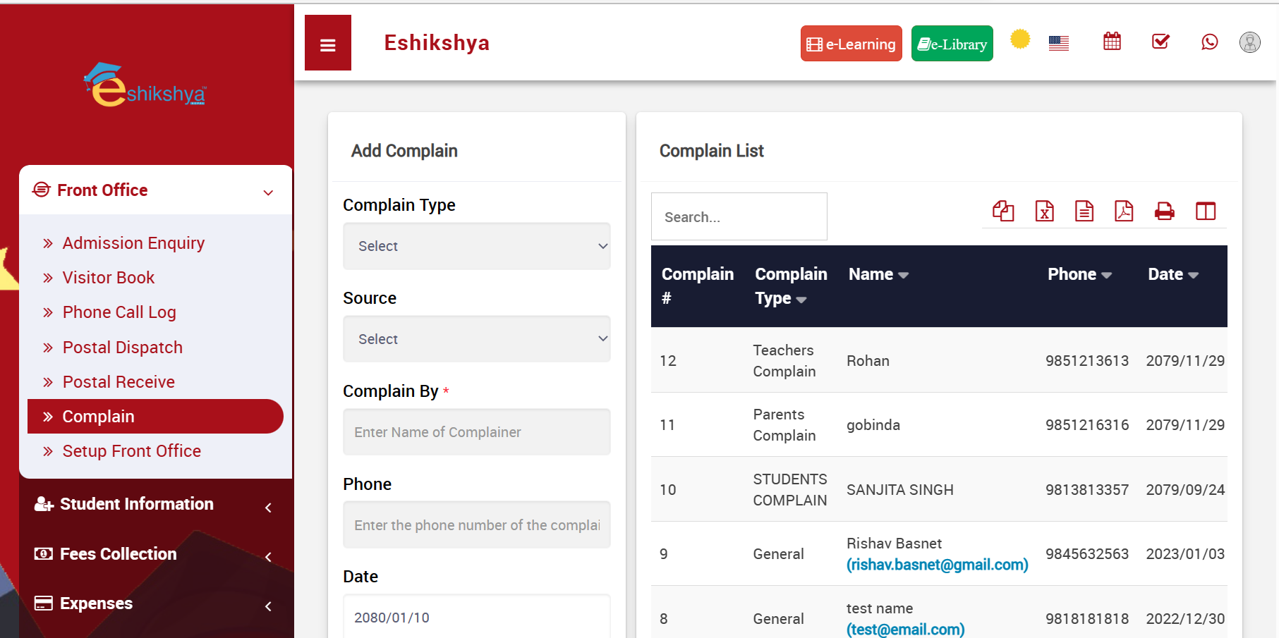Toggle the sun light-mode theme icon
1279x638 pixels.
pyautogui.click(x=1019, y=39)
